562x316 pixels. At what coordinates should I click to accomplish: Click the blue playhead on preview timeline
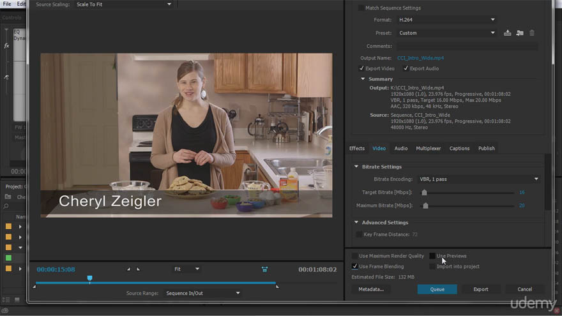[89, 278]
